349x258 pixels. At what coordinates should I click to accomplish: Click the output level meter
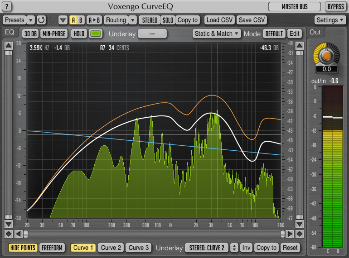pos(333,167)
